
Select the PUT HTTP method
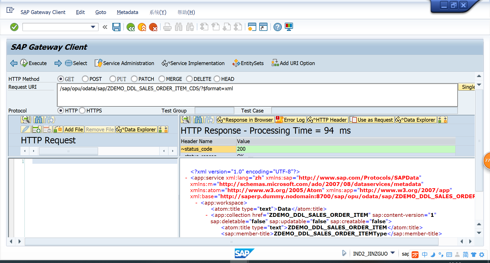tap(113, 79)
